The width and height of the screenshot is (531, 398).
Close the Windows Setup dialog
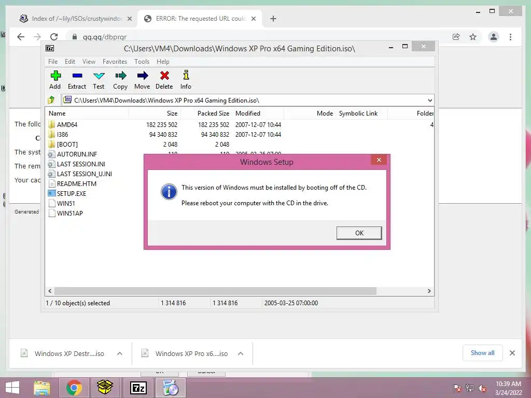click(x=379, y=160)
